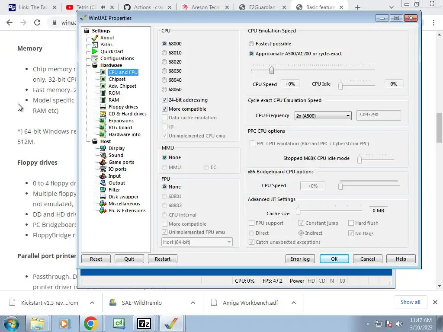Screen dimensions: 443x332
Task: Click the Configurations icon in tree
Action: click(x=95, y=58)
